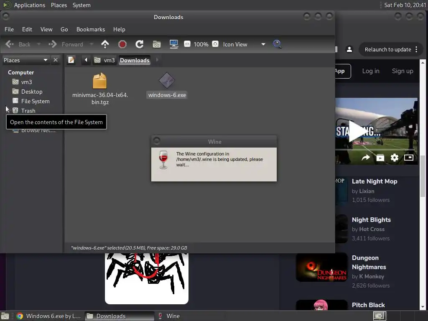Open the Home folder toolbar icon
The width and height of the screenshot is (428, 321).
click(157, 44)
